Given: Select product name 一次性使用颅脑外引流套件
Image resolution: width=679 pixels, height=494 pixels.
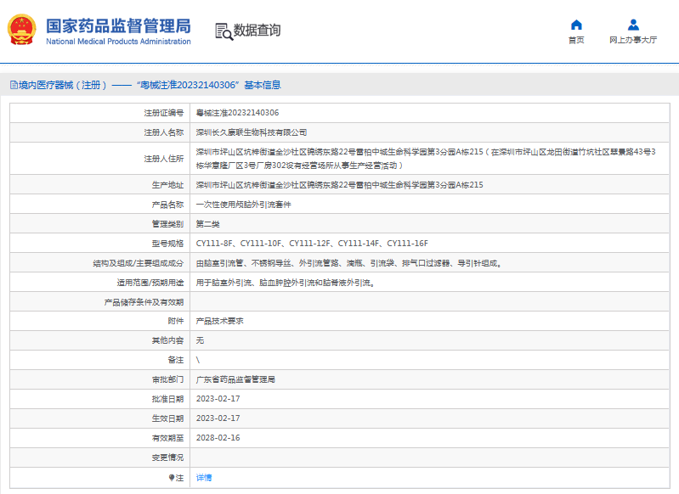Looking at the screenshot, I should tap(243, 205).
